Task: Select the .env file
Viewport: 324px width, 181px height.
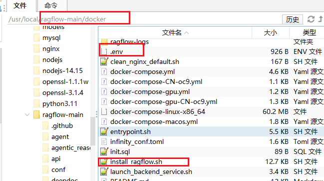Action: pos(211,51)
